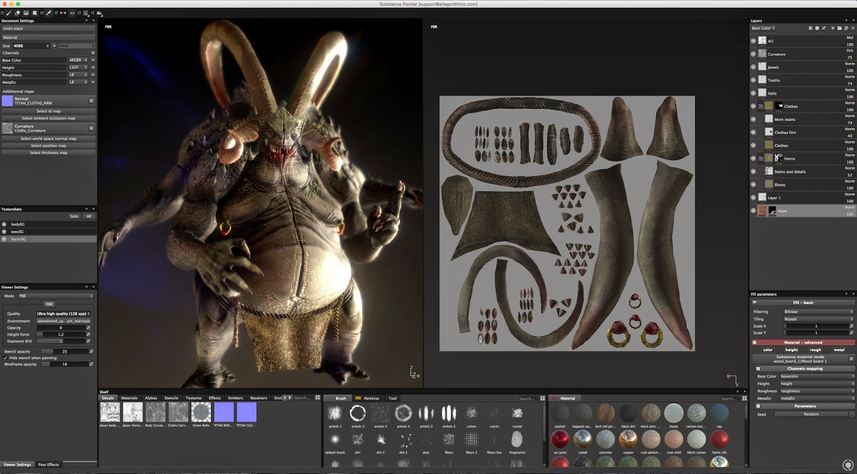Select the paint brush tool

pyautogui.click(x=9, y=13)
